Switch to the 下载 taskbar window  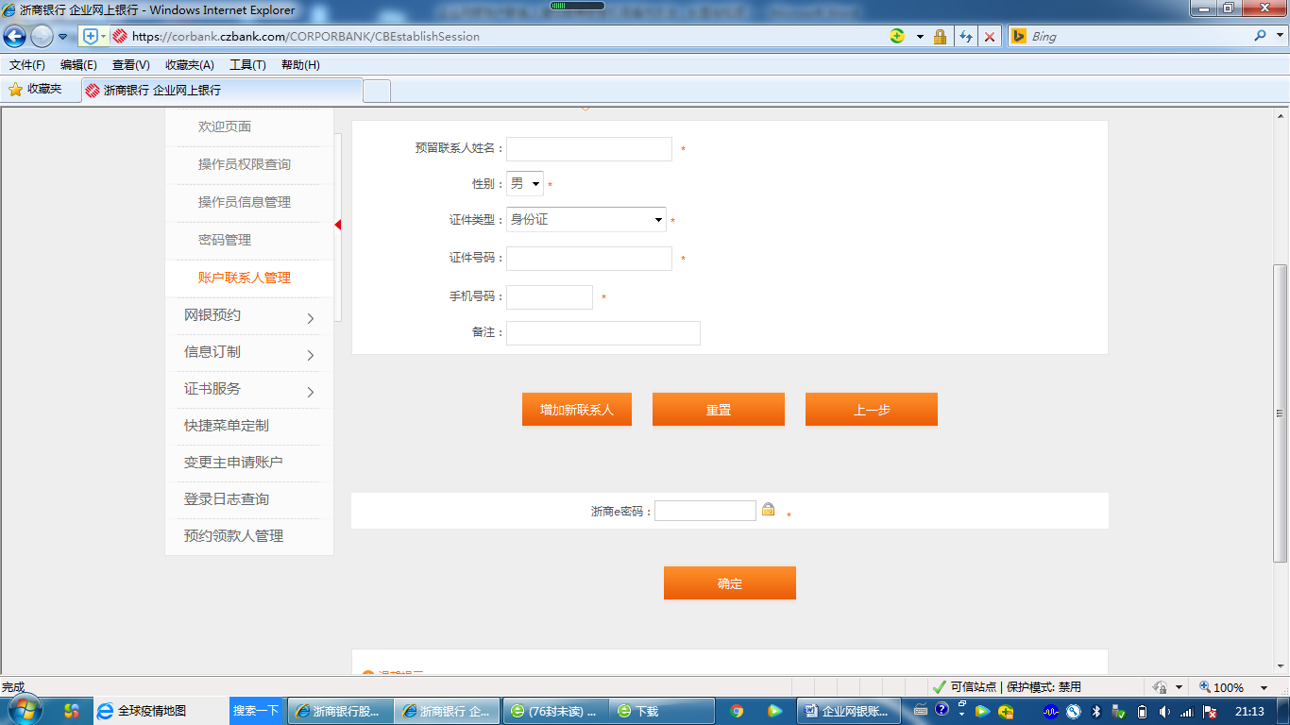pyautogui.click(x=662, y=711)
